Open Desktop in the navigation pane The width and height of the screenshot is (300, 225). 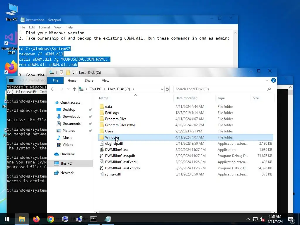click(69, 110)
